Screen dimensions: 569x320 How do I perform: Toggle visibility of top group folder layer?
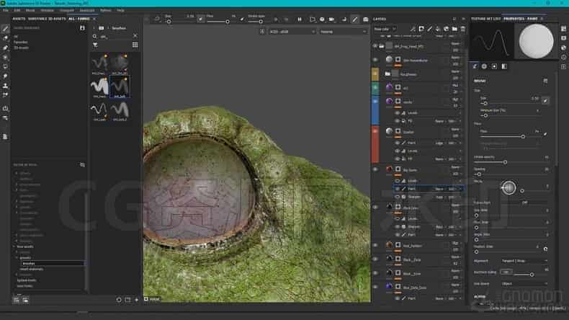(375, 46)
